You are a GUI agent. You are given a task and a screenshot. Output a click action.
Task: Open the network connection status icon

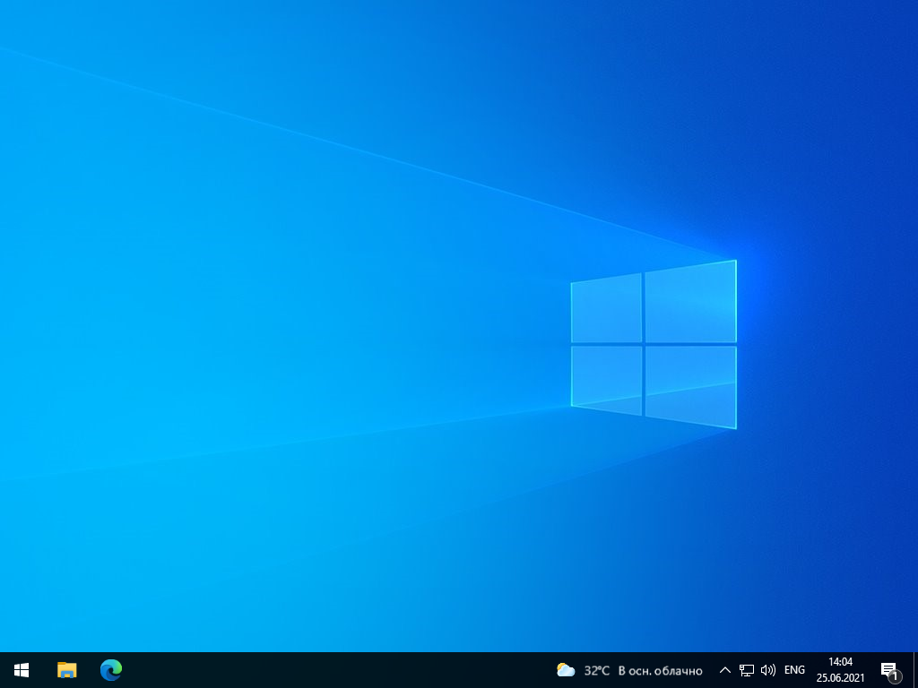[747, 670]
